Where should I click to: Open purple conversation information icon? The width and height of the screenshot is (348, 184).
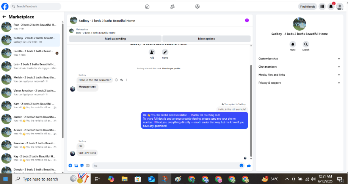(x=247, y=20)
